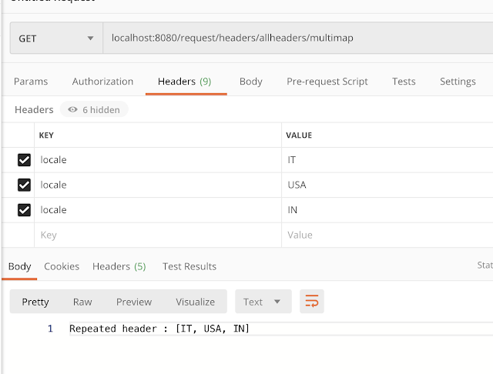Click the KEY column header
493x374 pixels.
point(46,135)
